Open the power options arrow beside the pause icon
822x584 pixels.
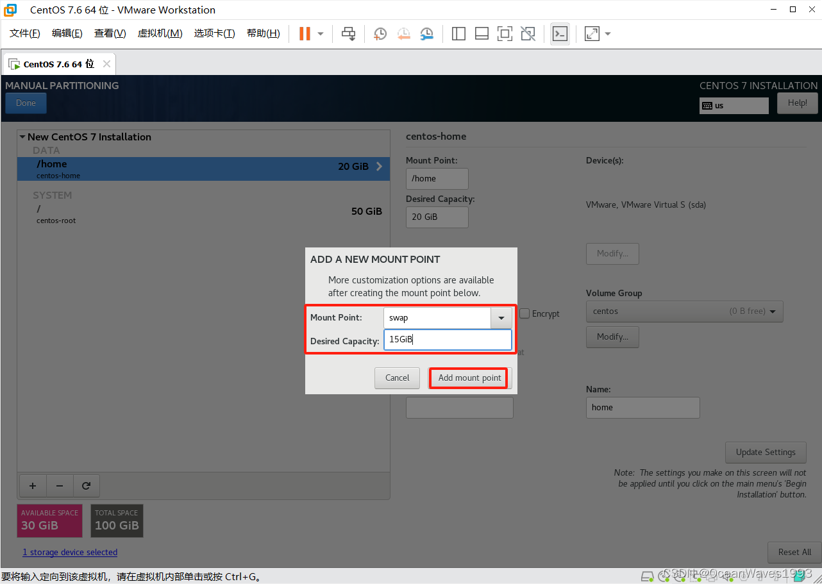pyautogui.click(x=321, y=33)
